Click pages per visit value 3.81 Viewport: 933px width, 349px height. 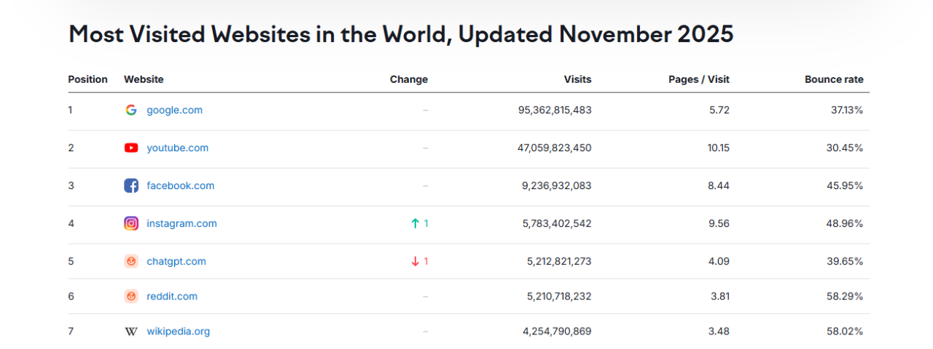719,296
